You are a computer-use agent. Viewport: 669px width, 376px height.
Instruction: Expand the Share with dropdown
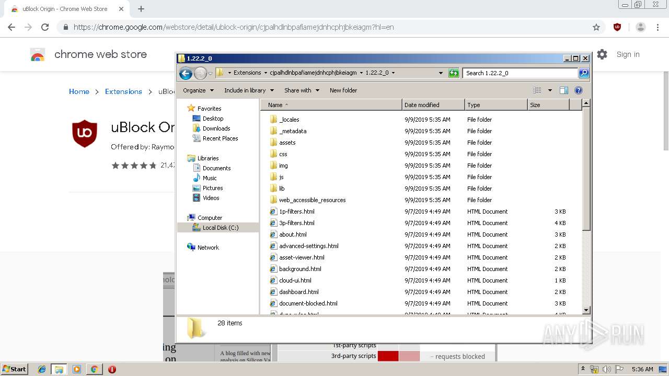pos(302,90)
